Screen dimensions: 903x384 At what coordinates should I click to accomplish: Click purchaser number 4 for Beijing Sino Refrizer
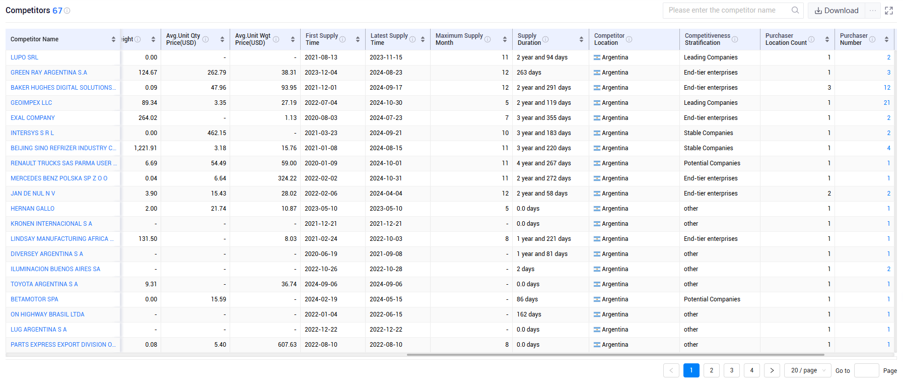(x=888, y=148)
